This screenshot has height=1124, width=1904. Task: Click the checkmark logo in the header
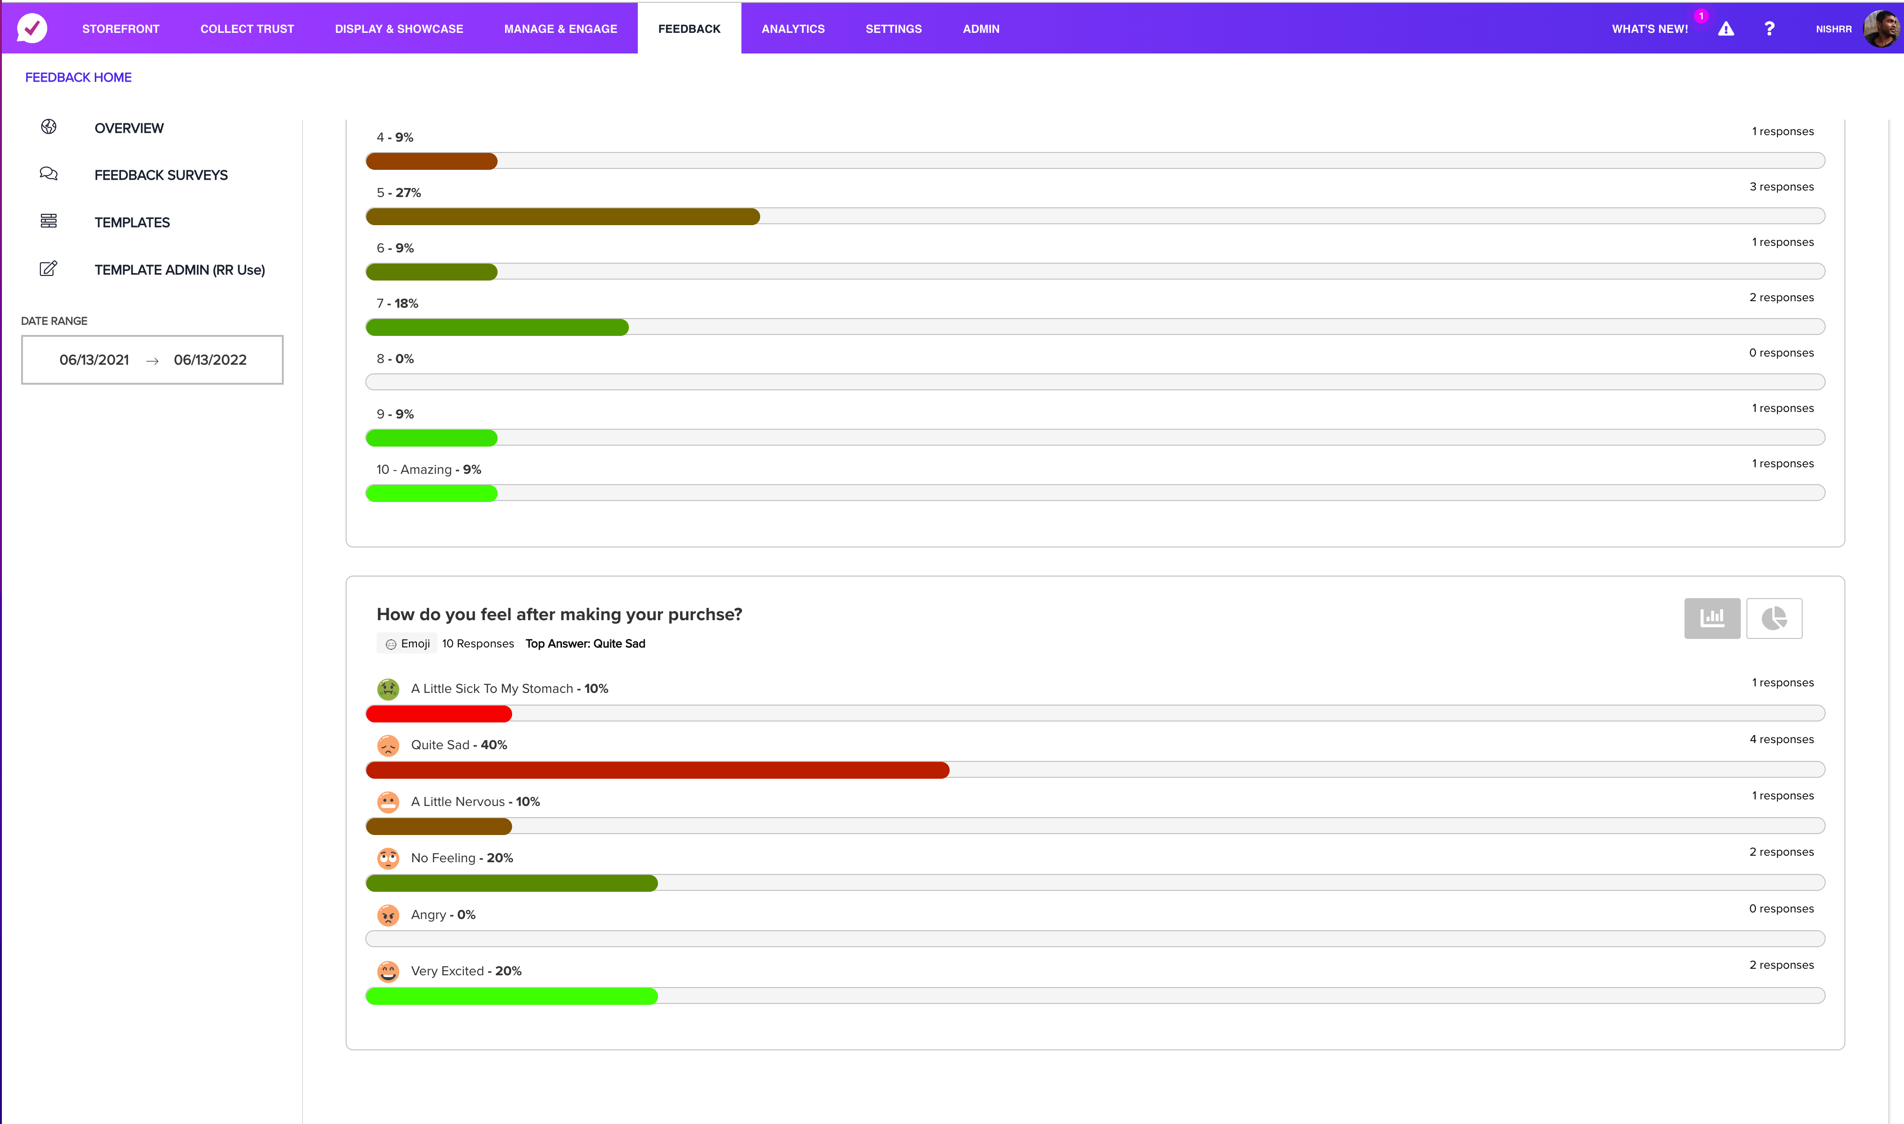tap(32, 28)
